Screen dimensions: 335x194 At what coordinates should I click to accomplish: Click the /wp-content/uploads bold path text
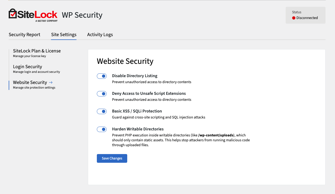pos(216,135)
